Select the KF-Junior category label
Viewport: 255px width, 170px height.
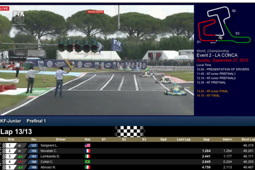(11, 121)
